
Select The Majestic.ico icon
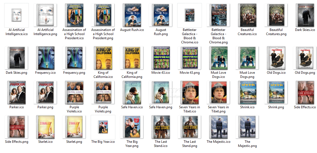[x=218, y=127]
